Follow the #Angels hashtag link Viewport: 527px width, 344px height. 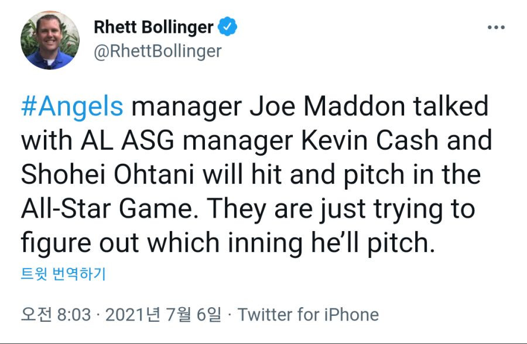pyautogui.click(x=72, y=106)
